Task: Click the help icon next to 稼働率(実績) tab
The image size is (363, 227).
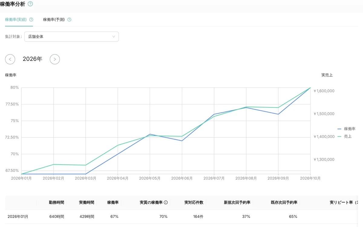Action: (x=31, y=20)
